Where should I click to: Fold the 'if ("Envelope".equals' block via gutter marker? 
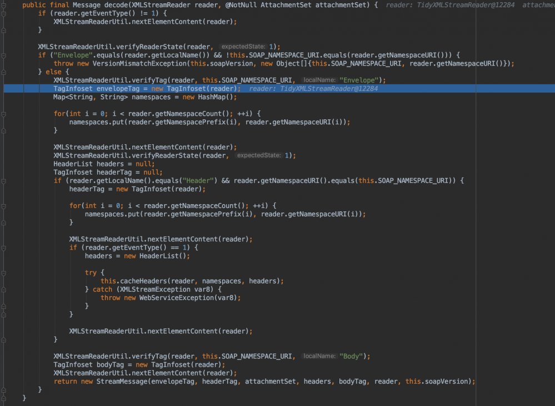pos(3,55)
